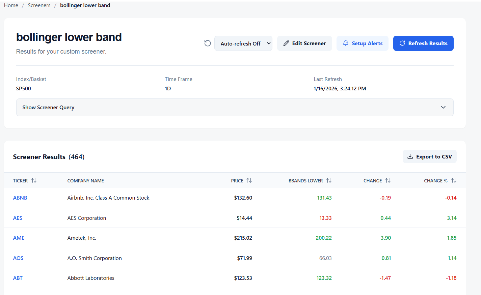Click the reset refresh circular arrow icon
Image resolution: width=481 pixels, height=295 pixels.
point(208,43)
